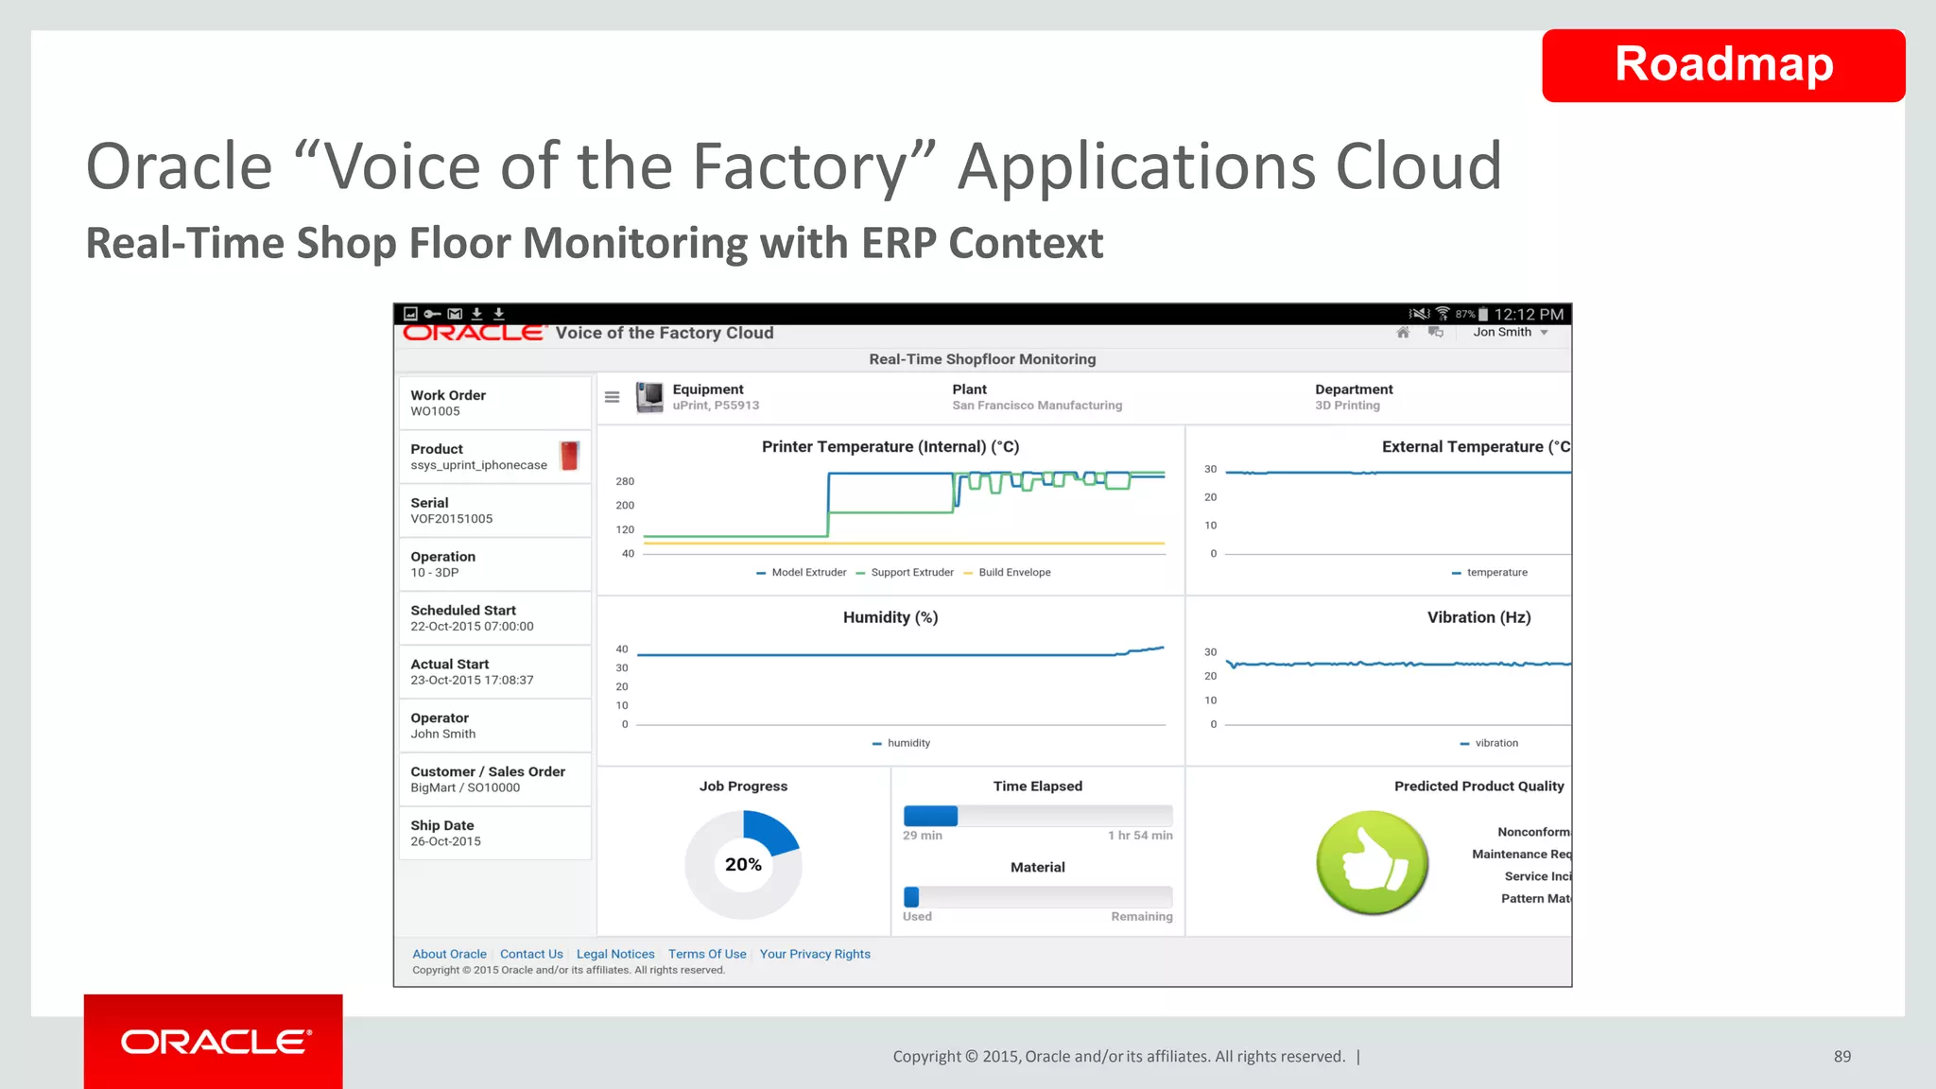Toggle Support Extruder legend series
1936x1089 pixels.
[905, 573]
